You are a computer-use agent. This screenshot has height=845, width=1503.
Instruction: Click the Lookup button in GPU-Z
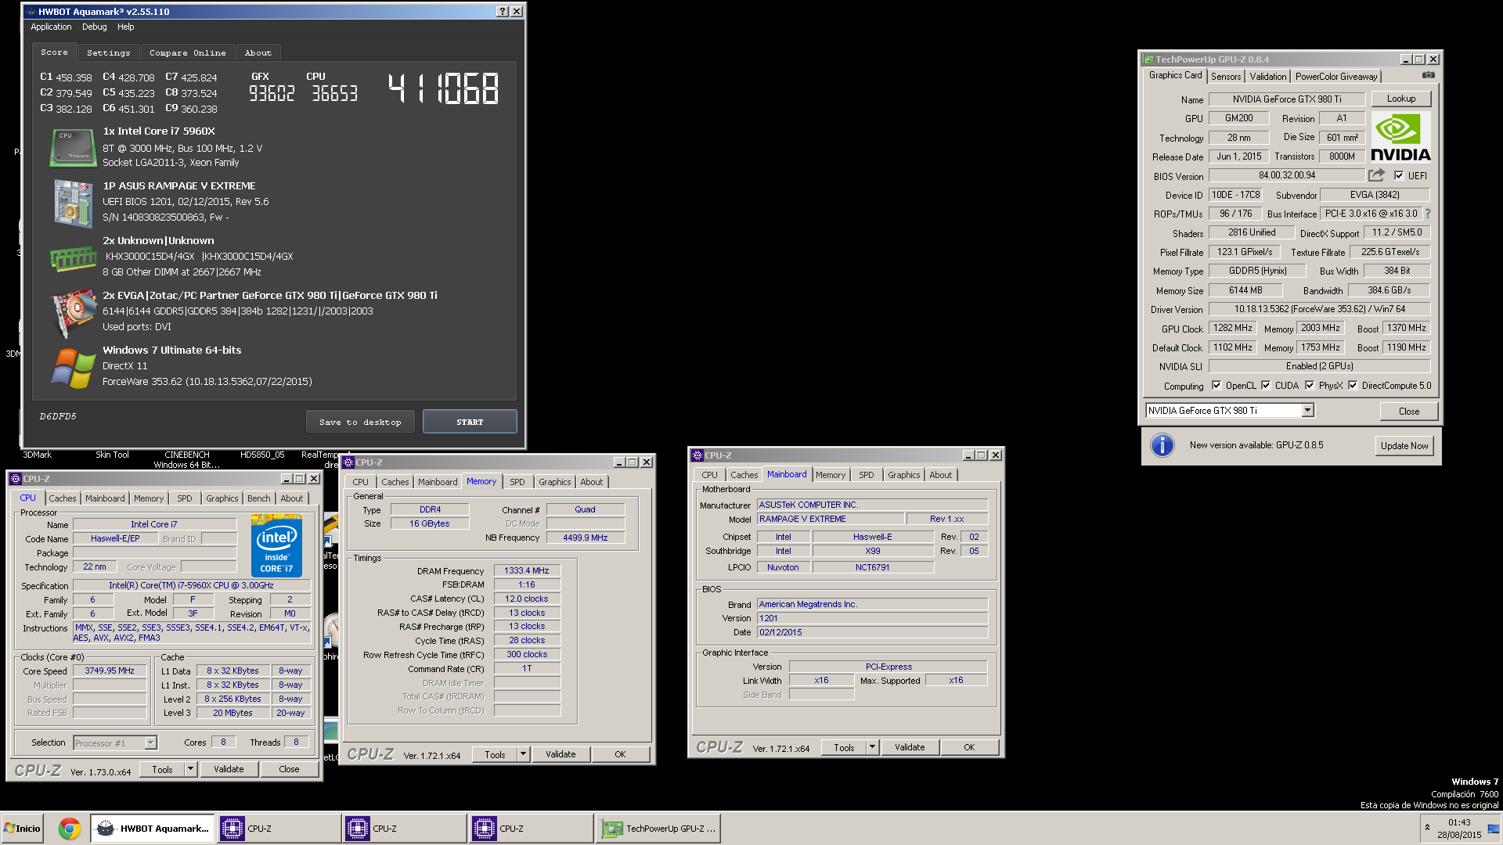coord(1400,99)
